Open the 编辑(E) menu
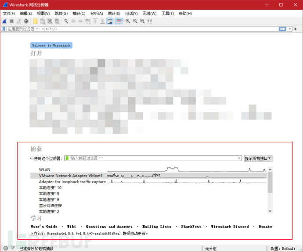The height and width of the screenshot is (252, 303). 26,14
